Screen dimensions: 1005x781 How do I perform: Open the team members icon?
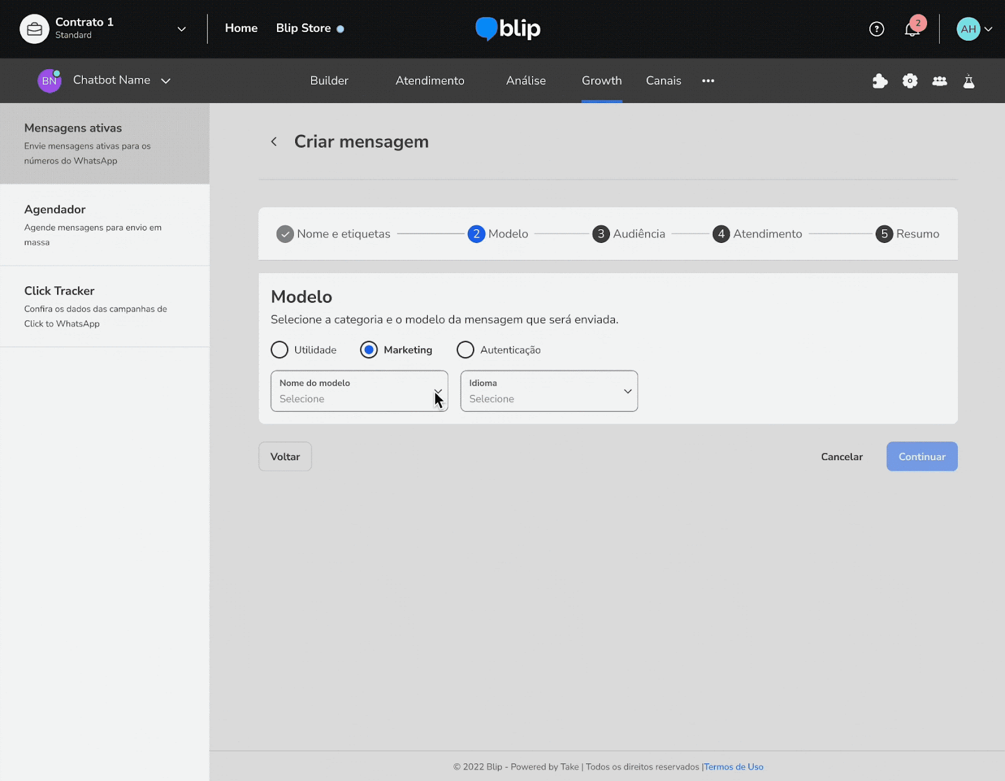pos(940,81)
